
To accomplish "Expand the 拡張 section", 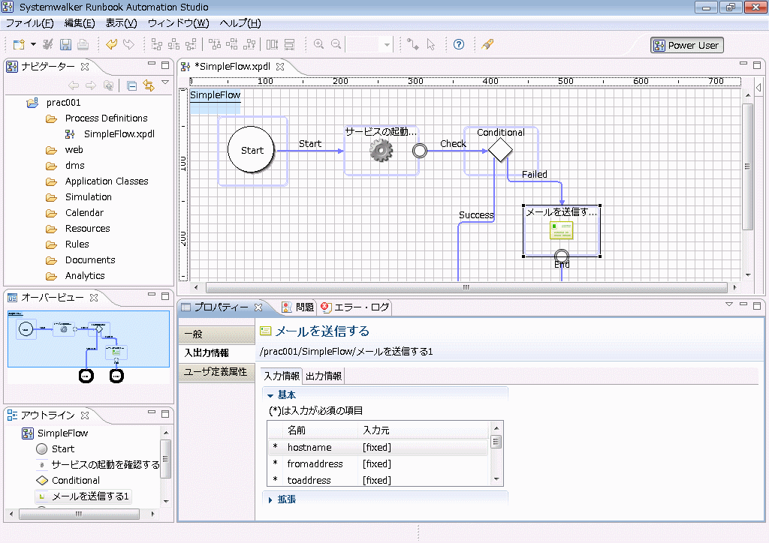I will point(270,500).
